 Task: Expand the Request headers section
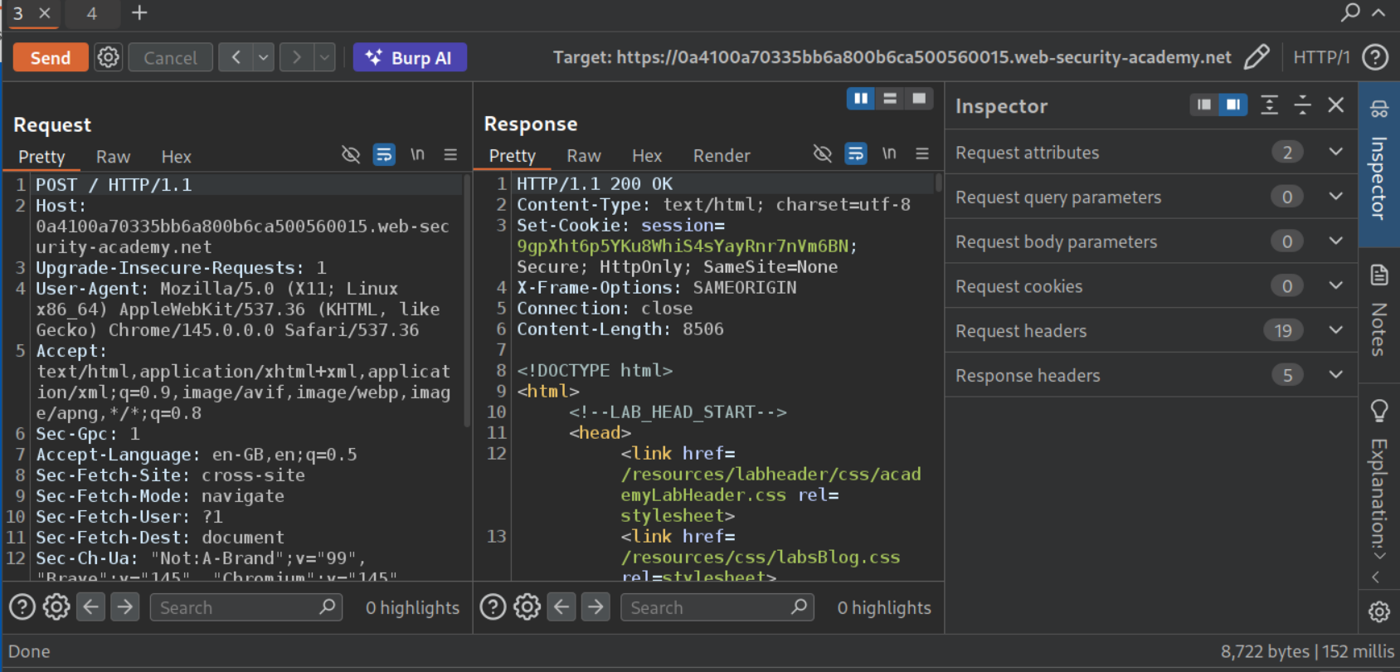pos(1335,330)
